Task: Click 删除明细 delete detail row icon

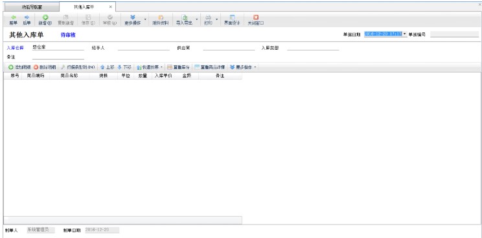Action: 36,67
